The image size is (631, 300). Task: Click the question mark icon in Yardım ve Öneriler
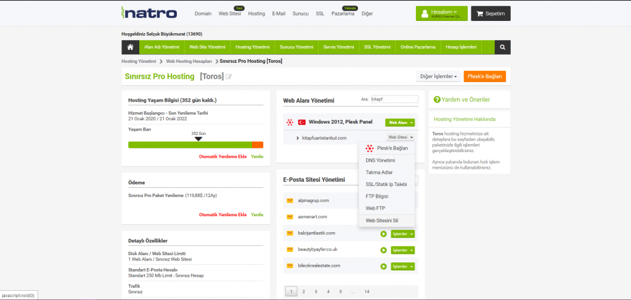pyautogui.click(x=437, y=99)
